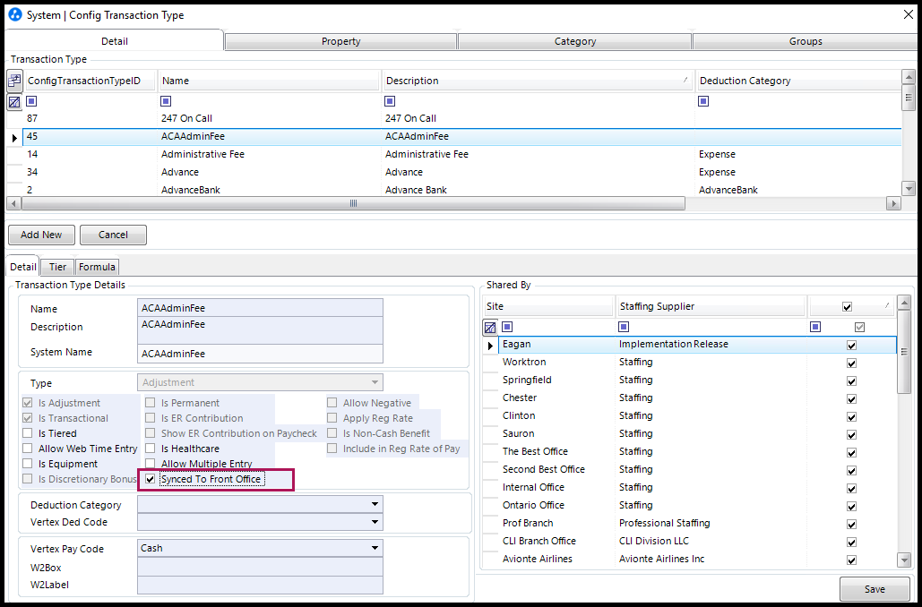This screenshot has height=607, width=922.
Task: Sort by the Name column header
Action: (270, 81)
